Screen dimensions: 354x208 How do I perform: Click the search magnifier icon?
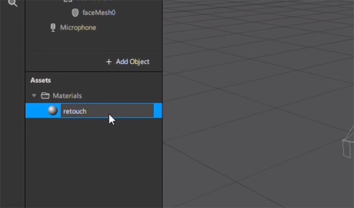coord(13,3)
